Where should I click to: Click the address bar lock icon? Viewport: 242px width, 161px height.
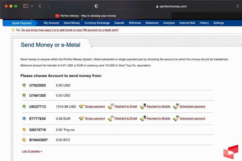tap(157, 6)
